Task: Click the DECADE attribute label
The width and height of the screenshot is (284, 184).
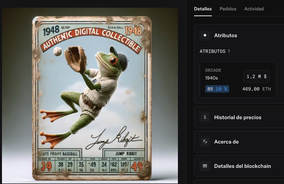Action: tap(213, 70)
